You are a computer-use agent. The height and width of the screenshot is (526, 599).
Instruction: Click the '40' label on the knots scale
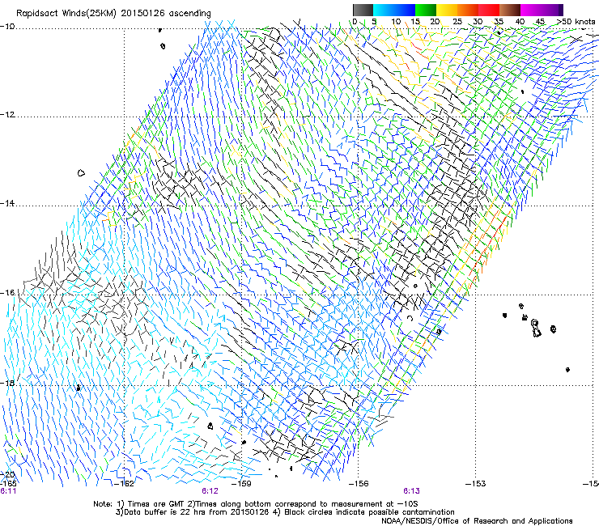click(x=520, y=22)
